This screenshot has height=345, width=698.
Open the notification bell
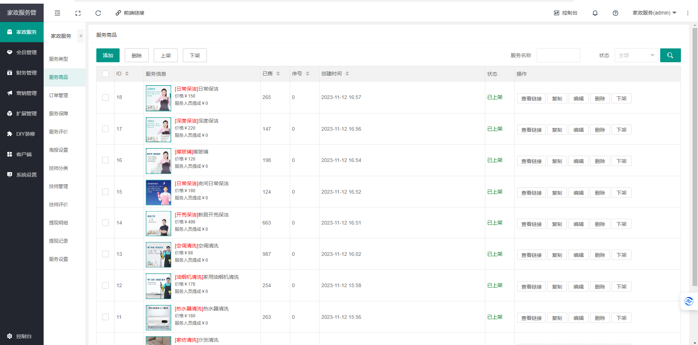pos(595,13)
